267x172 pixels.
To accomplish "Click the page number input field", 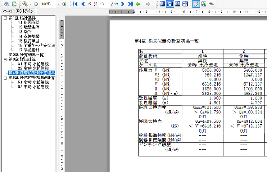I will (x=104, y=4).
